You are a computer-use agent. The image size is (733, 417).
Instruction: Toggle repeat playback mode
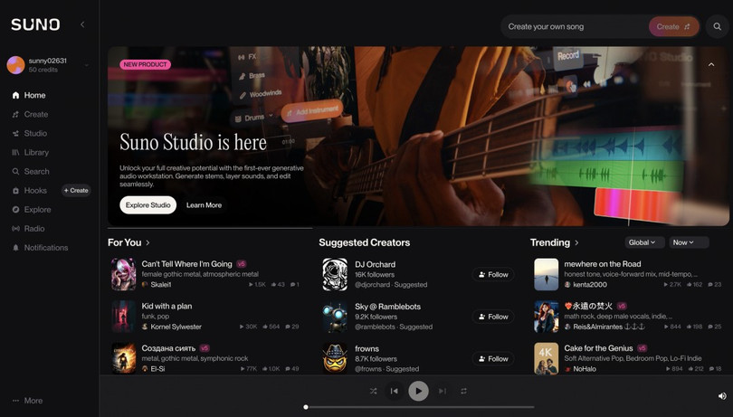click(x=464, y=391)
